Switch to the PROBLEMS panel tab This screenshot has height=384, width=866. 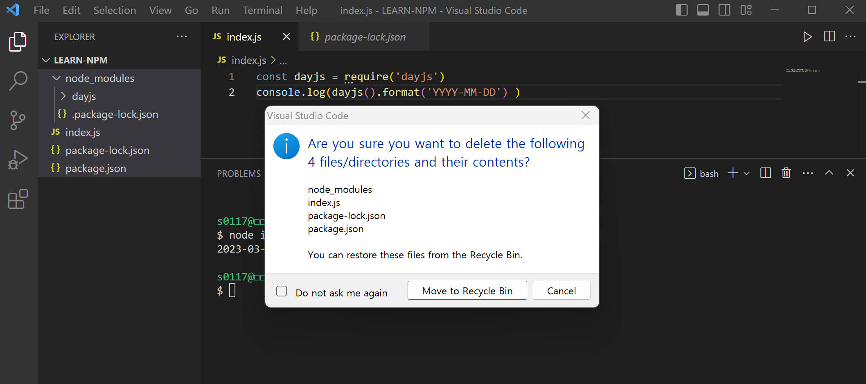239,174
